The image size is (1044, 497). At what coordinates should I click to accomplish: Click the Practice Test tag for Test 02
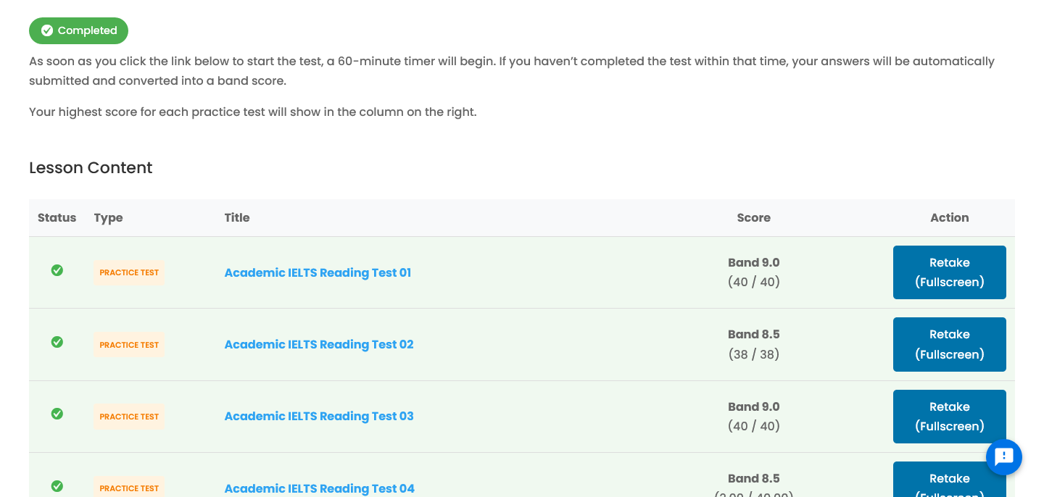click(x=129, y=345)
